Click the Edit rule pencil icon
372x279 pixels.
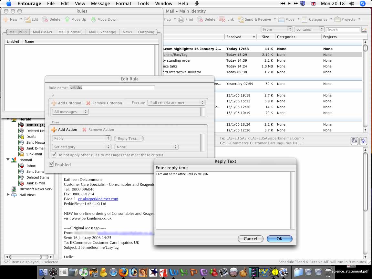(x=27, y=19)
